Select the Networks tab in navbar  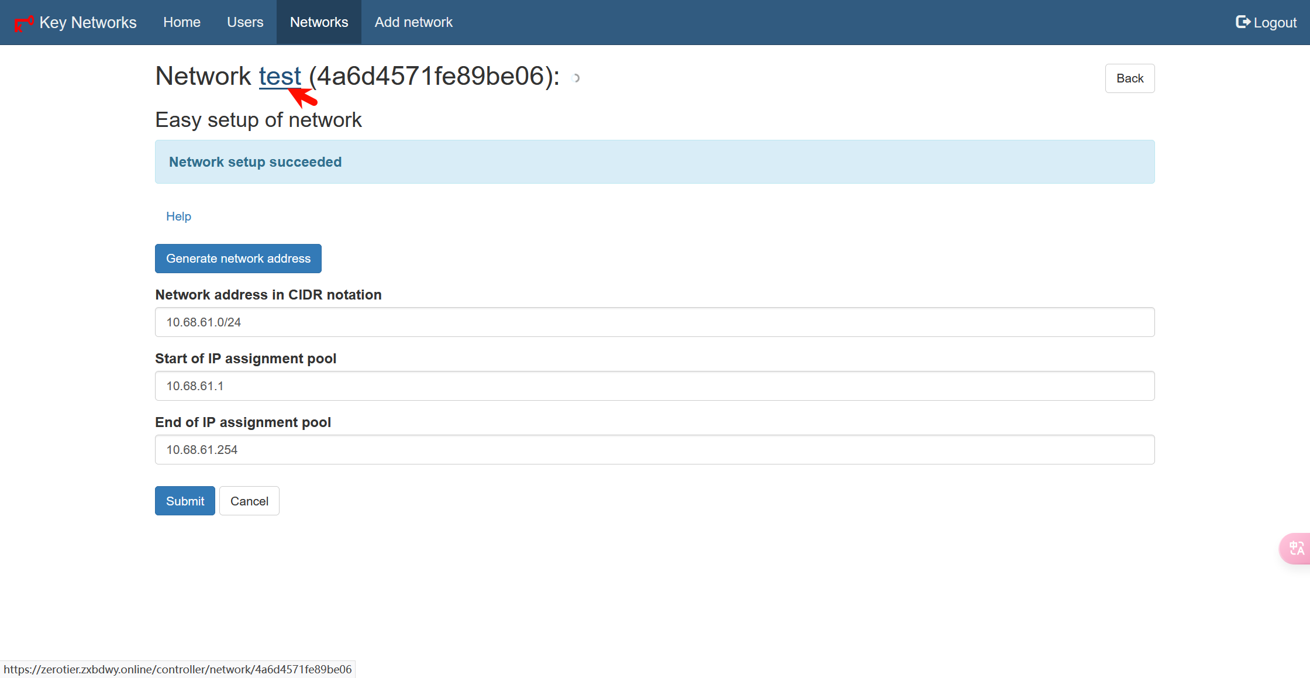319,22
